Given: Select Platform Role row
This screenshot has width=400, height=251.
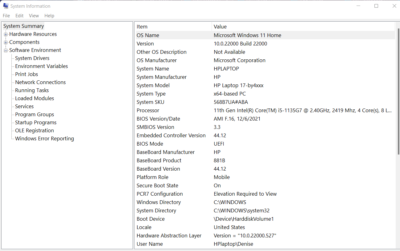Looking at the screenshot, I should pyautogui.click(x=265, y=177).
